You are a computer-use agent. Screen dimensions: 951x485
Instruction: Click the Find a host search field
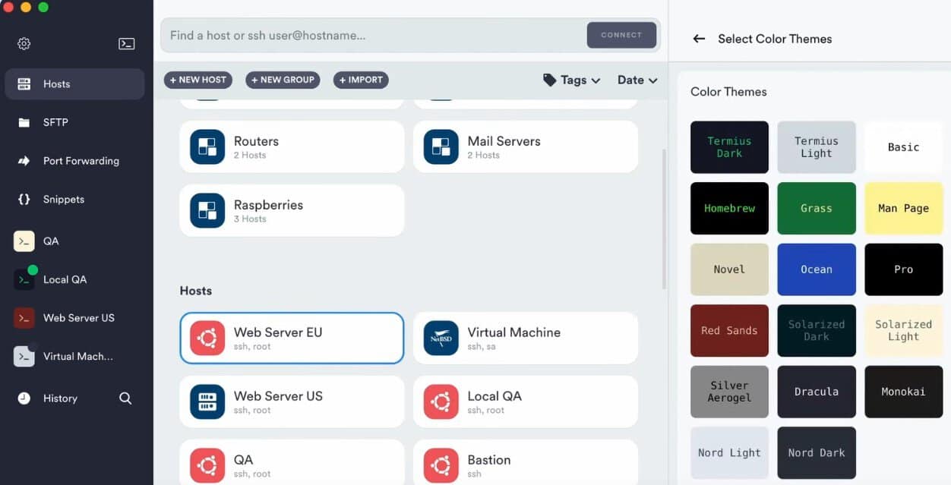point(372,35)
